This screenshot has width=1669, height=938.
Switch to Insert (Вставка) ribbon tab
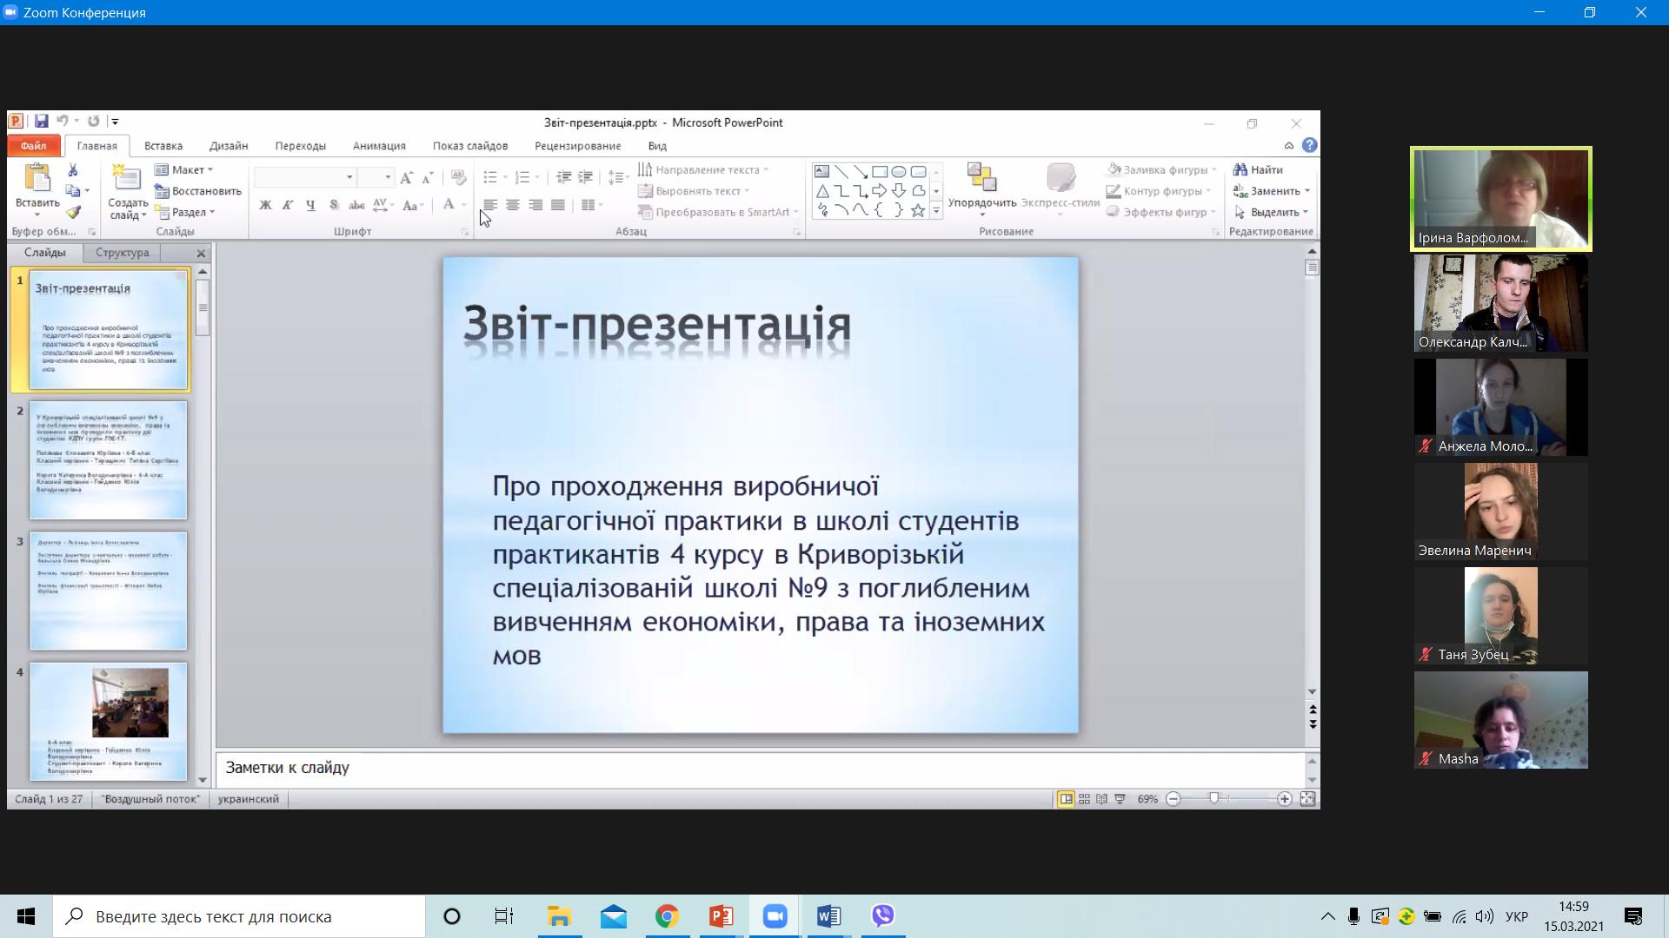coord(163,146)
